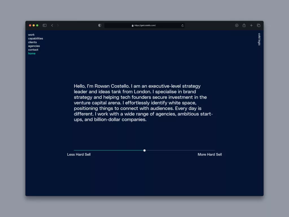This screenshot has width=289, height=217.
Task: Click the privacy shield icon
Action: point(100,25)
